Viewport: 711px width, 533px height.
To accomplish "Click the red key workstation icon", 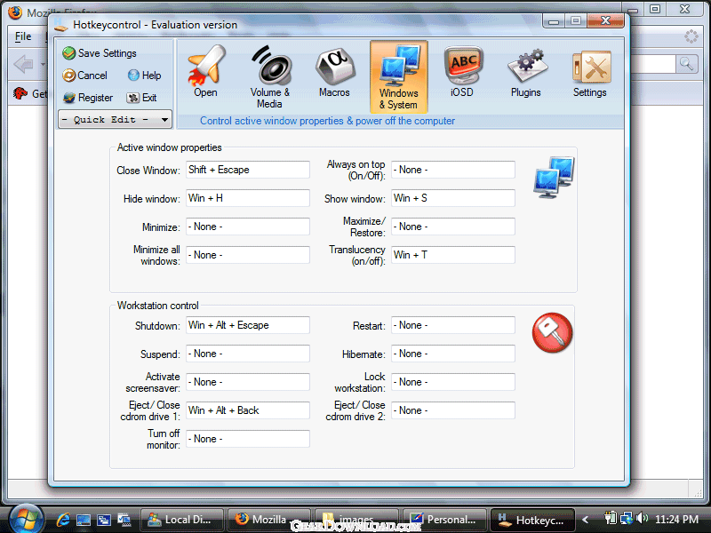I will (552, 332).
